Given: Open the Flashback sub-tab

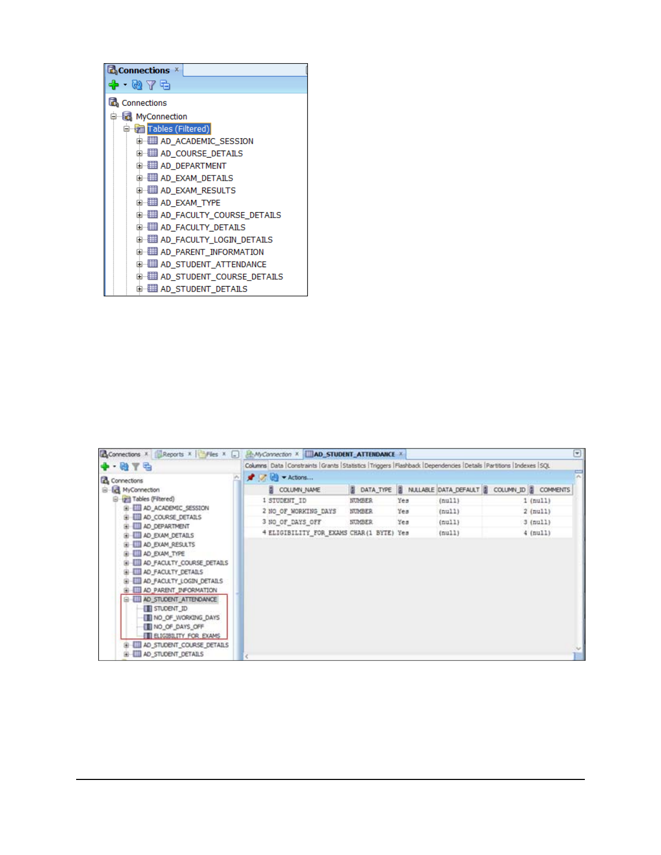Looking at the screenshot, I should click(x=408, y=466).
